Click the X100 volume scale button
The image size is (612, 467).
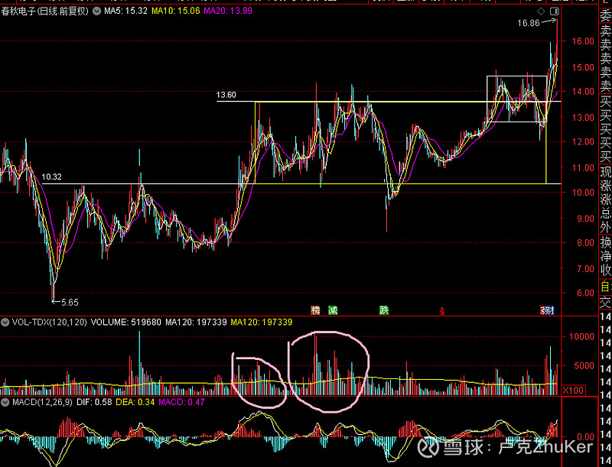[x=574, y=391]
